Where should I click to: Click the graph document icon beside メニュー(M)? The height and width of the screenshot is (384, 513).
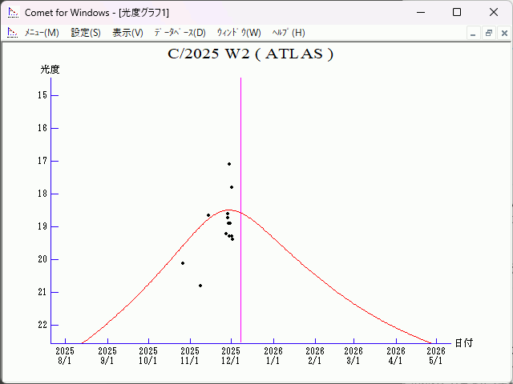click(x=12, y=33)
